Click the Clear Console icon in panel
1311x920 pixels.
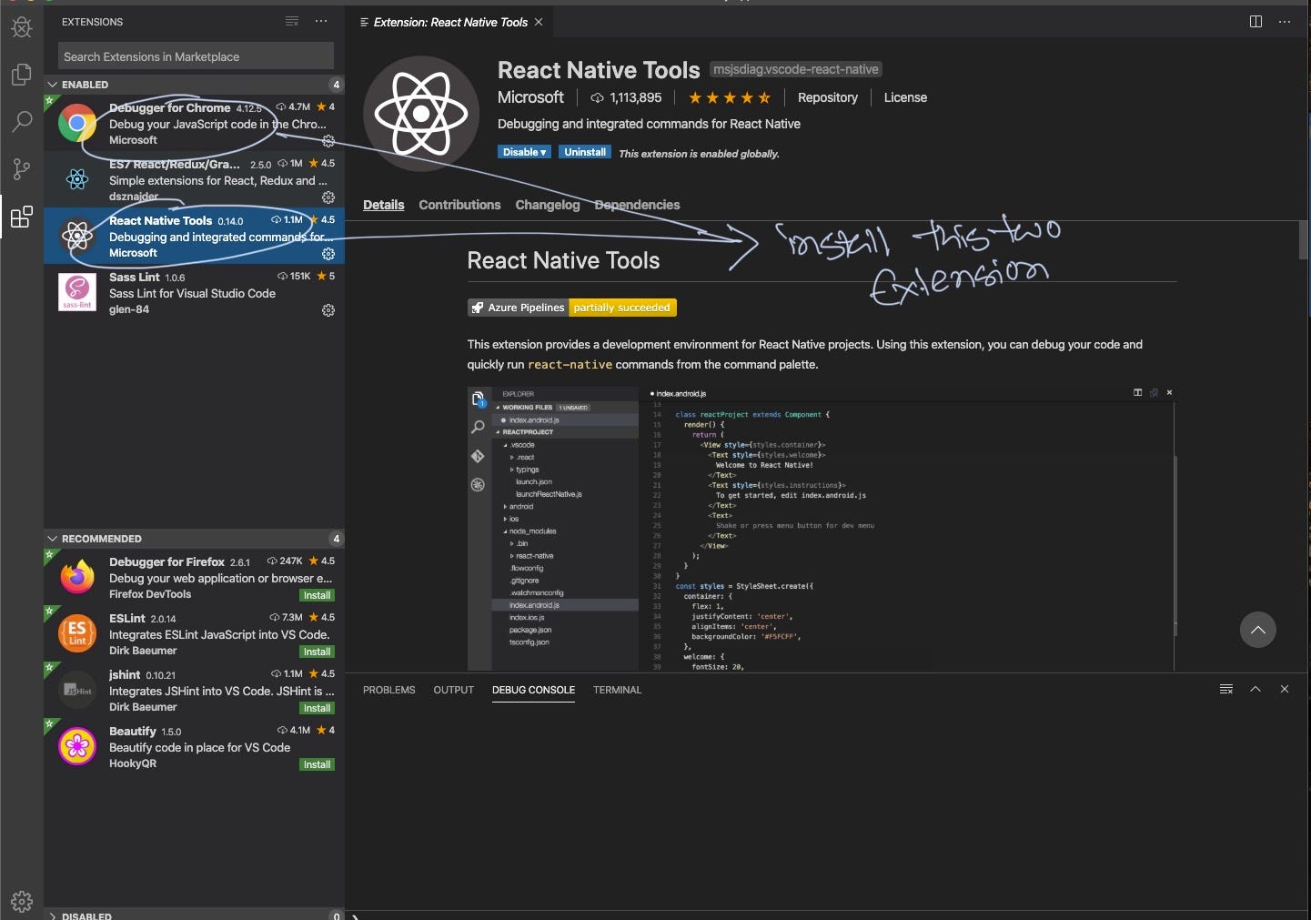coord(1226,689)
